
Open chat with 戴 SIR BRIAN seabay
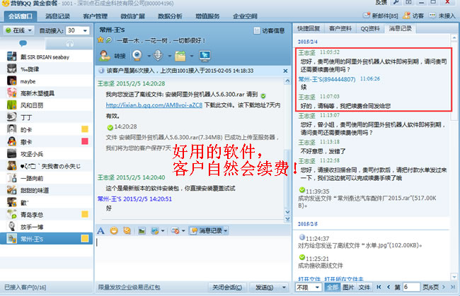coord(47,57)
